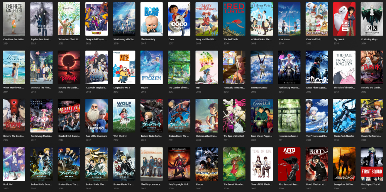Click the 'Your Name.' title text

tap(284, 39)
